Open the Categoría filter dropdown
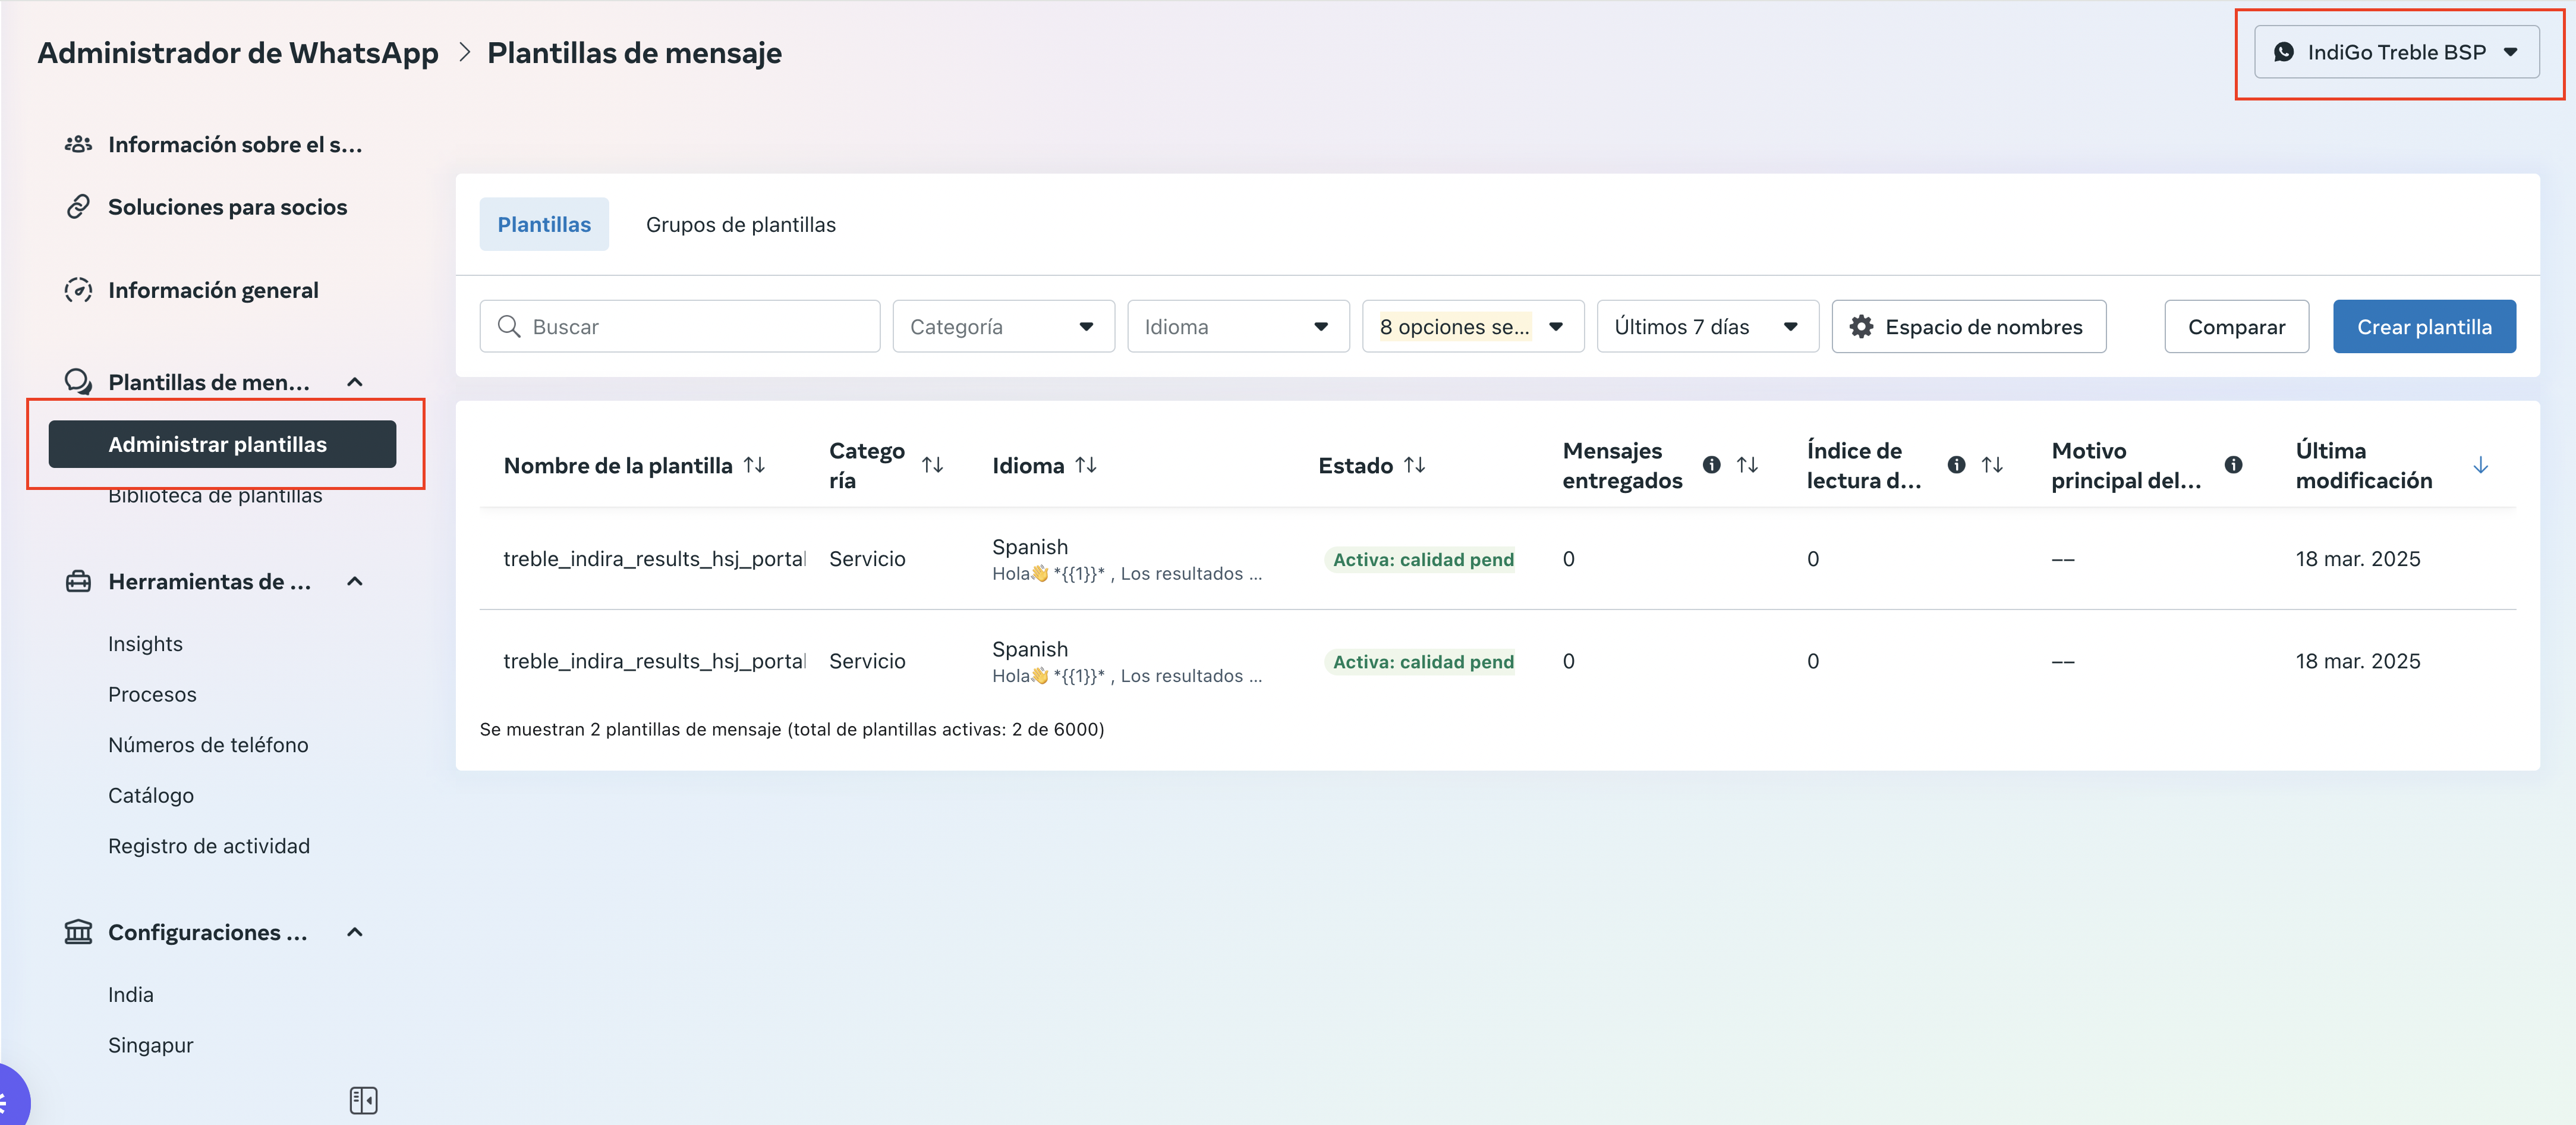 (x=1003, y=327)
